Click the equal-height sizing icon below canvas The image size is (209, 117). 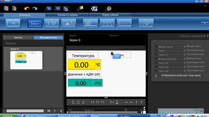point(117,102)
